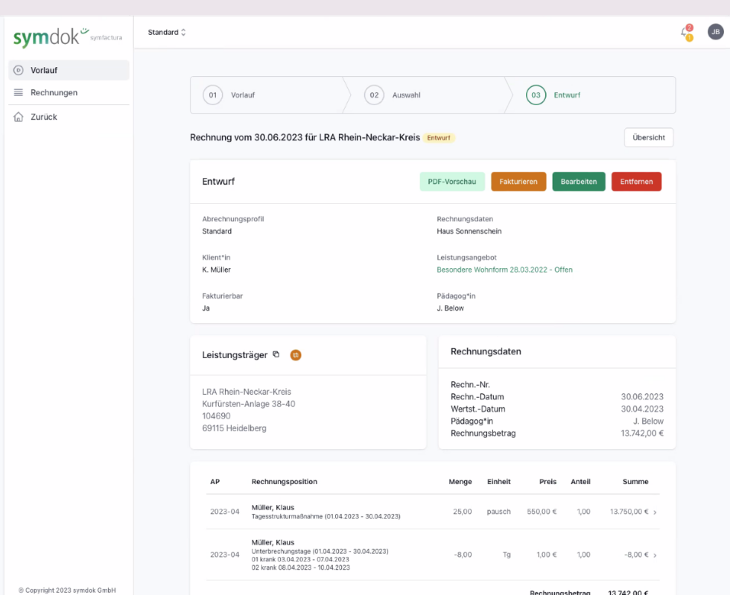
Task: Follow the Besondere Wohnform 28.03.2022 link
Action: tap(504, 270)
